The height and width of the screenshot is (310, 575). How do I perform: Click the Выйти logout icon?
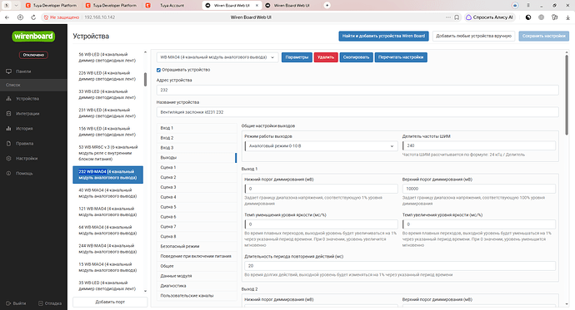[x=8, y=303]
